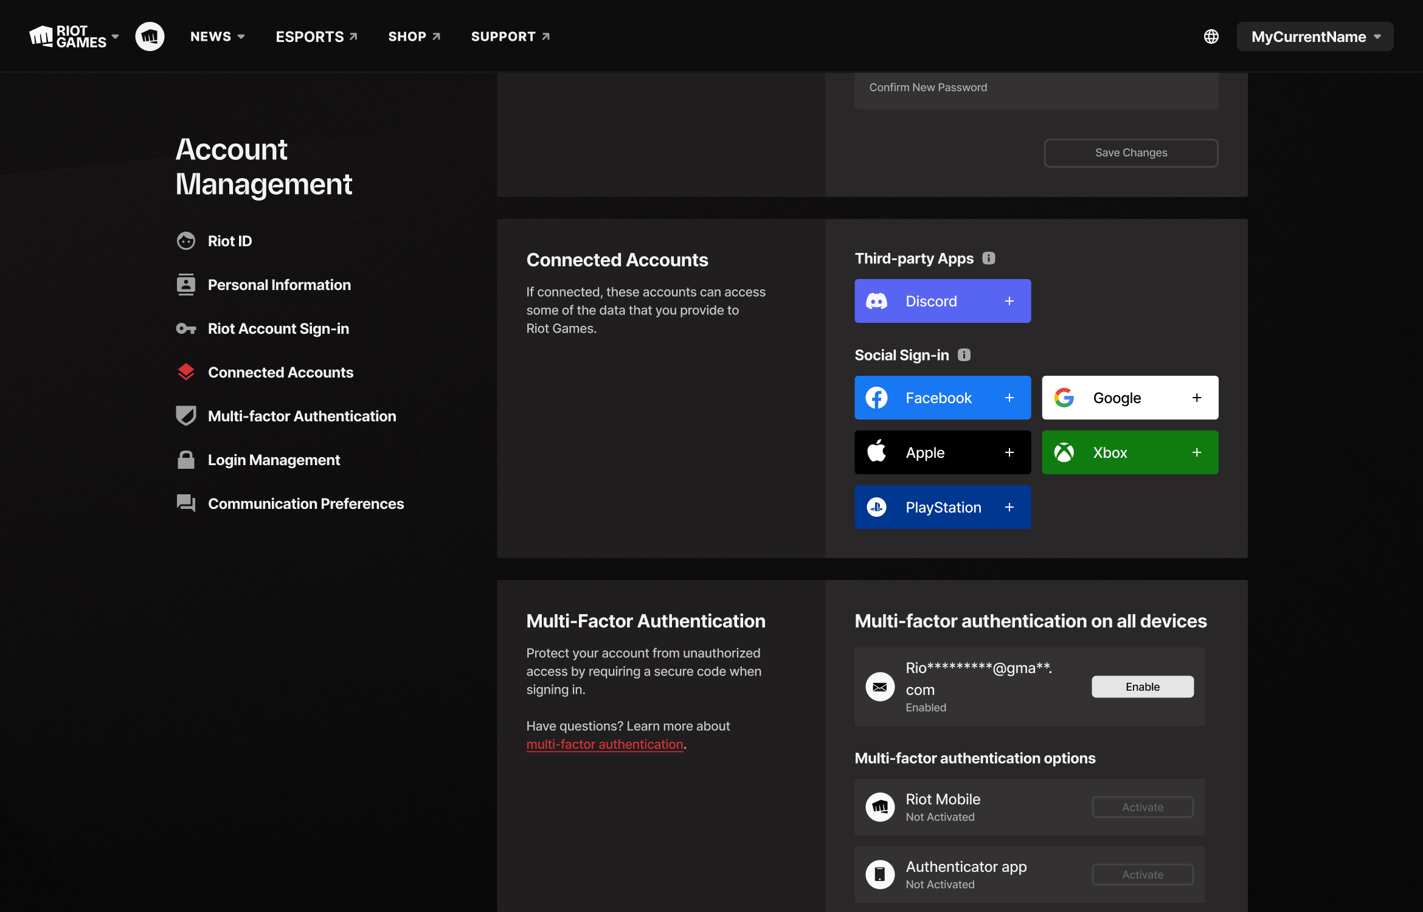The height and width of the screenshot is (912, 1423).
Task: Expand the Riot Games logo dropdown arrow
Action: pos(115,36)
